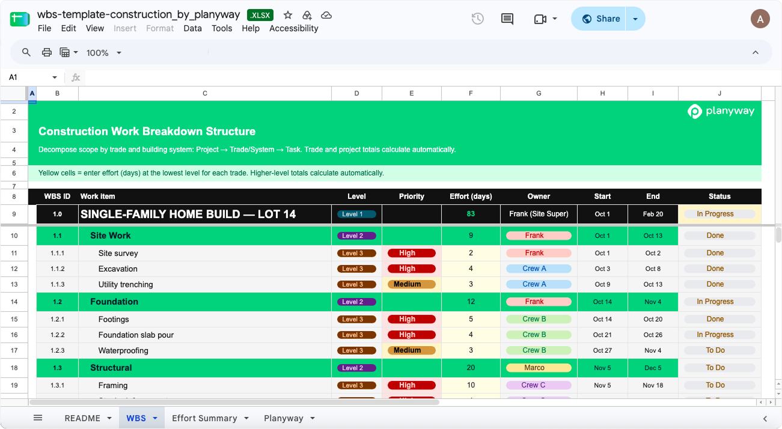Click the vertical scrollbar thumb
Screen dimensions: 782x429
coord(778,234)
